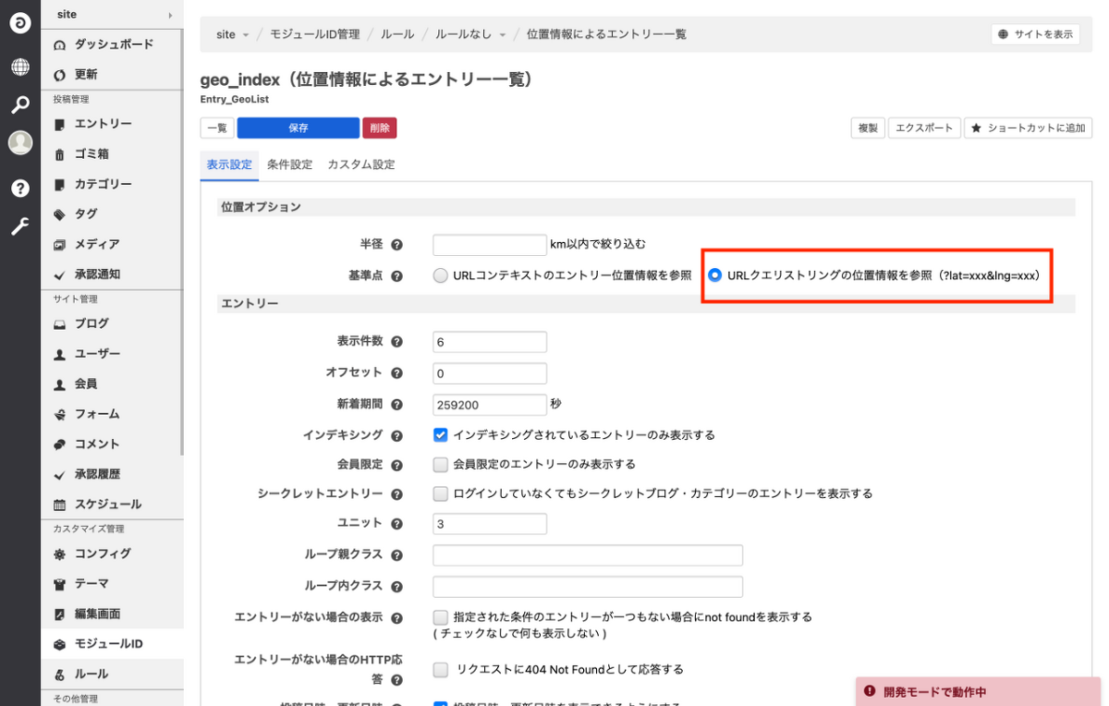Open the a-blog cms logo menu
Screen dimensions: 1109x706
[x=20, y=23]
